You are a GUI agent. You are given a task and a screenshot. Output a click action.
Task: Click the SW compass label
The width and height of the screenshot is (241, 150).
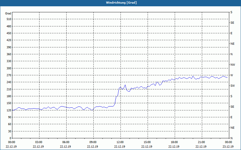(233, 86)
